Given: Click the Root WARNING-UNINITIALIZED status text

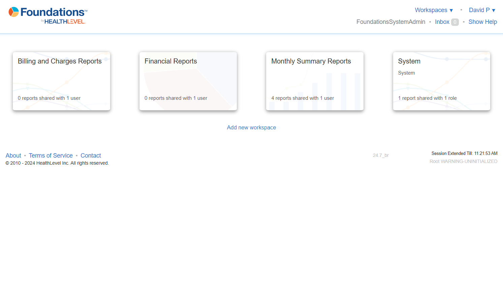Looking at the screenshot, I should click(x=463, y=161).
